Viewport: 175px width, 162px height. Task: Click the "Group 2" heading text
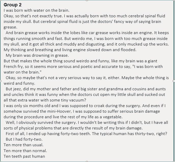click(12, 5)
